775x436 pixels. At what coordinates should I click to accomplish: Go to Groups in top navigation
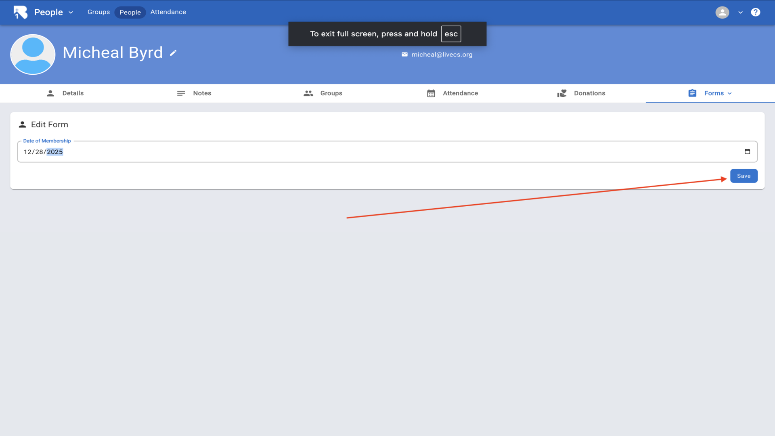[x=98, y=12]
